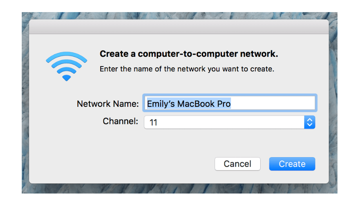
Task: Click the 'Network Name:' label
Action: tap(108, 104)
